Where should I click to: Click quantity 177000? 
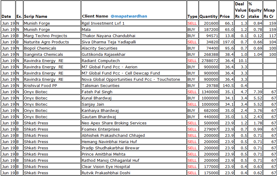(x=211, y=167)
